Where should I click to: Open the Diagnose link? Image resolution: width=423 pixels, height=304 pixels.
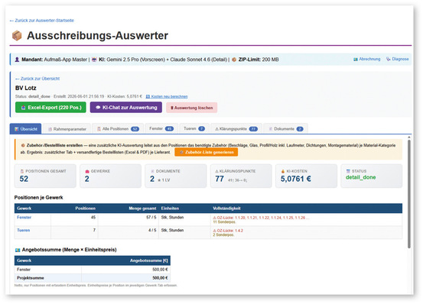coord(397,59)
